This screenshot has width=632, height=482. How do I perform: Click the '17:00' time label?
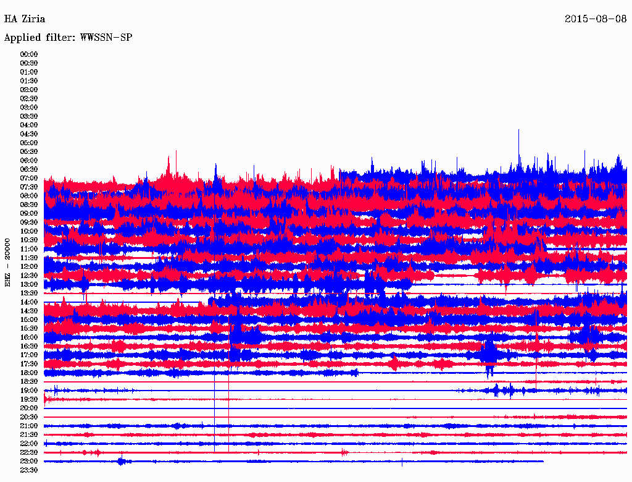(x=29, y=355)
